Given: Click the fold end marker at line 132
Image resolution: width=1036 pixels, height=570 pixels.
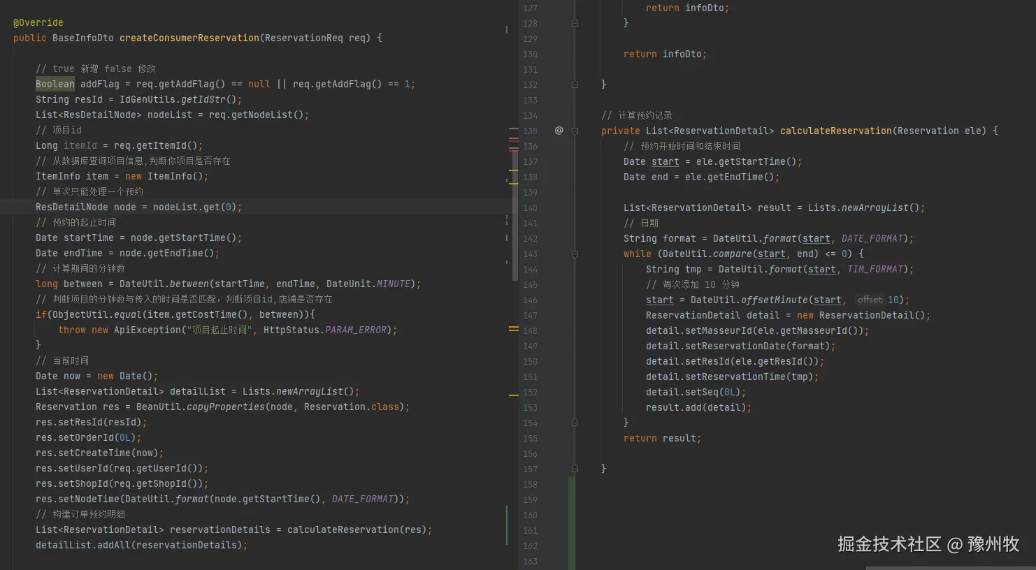Looking at the screenshot, I should click(575, 85).
